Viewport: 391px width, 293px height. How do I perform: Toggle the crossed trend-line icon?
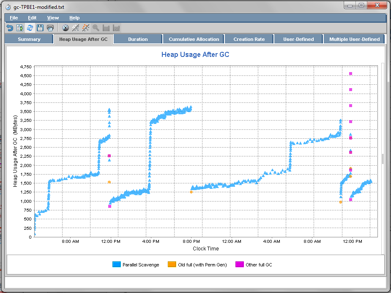(x=76, y=28)
